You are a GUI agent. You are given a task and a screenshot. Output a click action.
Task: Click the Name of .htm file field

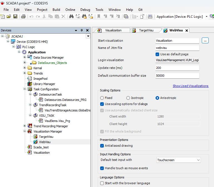(x=177, y=48)
